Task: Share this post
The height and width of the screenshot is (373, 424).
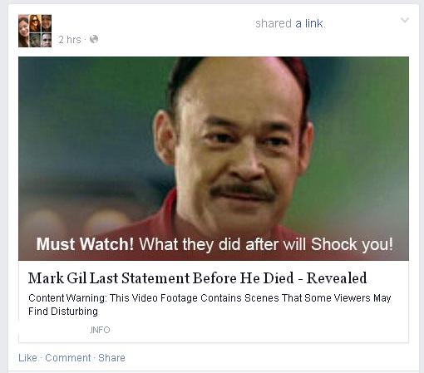Action: point(111,358)
